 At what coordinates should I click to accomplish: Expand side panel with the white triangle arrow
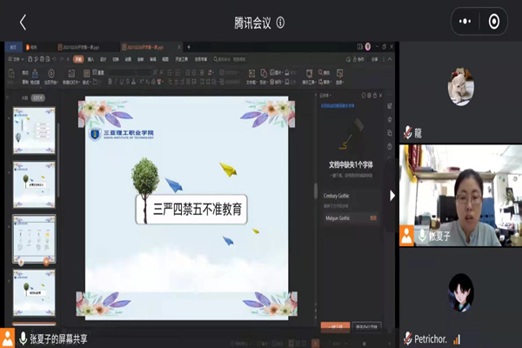(392, 196)
